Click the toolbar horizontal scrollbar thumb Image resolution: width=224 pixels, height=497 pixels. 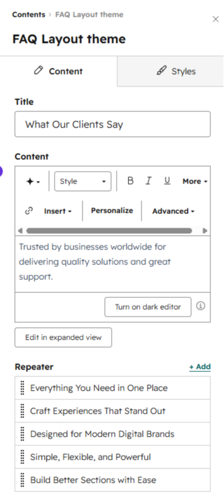109,231
